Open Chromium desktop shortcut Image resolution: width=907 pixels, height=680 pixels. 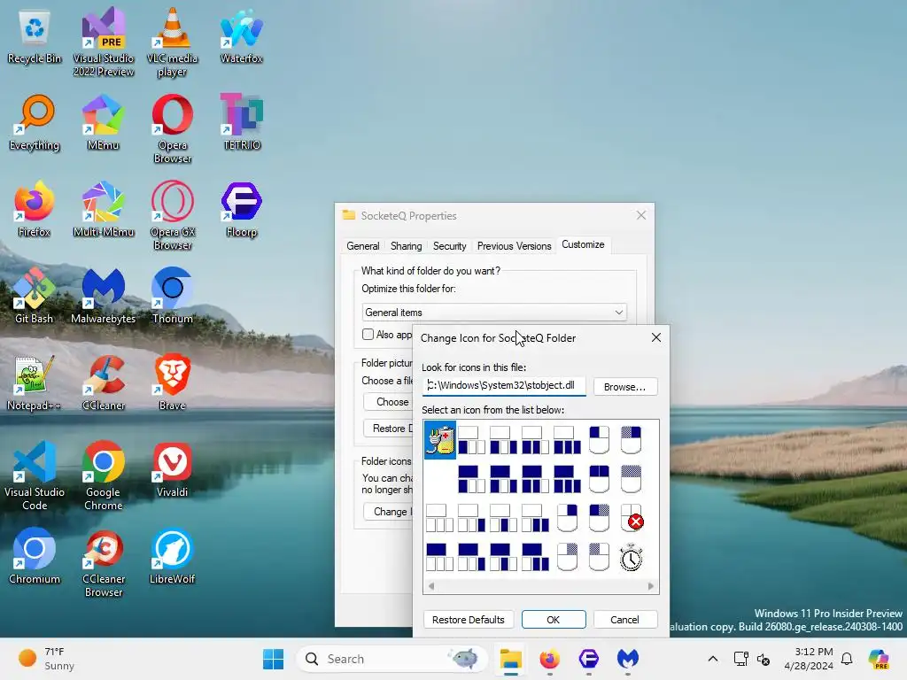[x=35, y=556]
